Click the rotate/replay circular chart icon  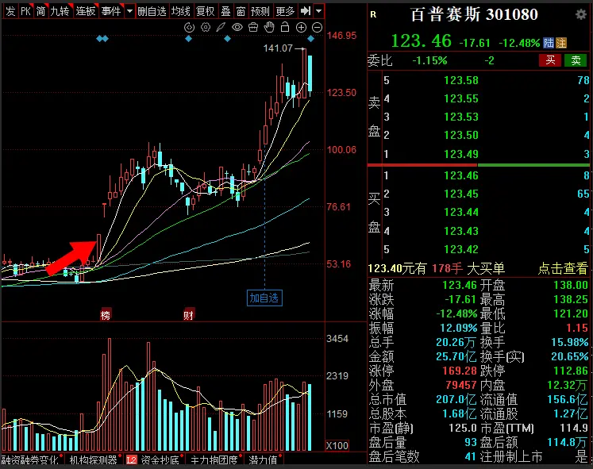pos(189,28)
